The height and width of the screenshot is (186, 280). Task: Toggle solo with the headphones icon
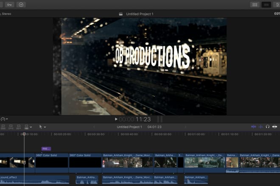[x=268, y=127]
